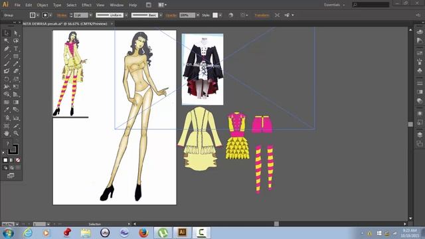Viewport: 425px width, 239px height.
Task: Reset to default fill and stroke
Action: tap(4, 153)
